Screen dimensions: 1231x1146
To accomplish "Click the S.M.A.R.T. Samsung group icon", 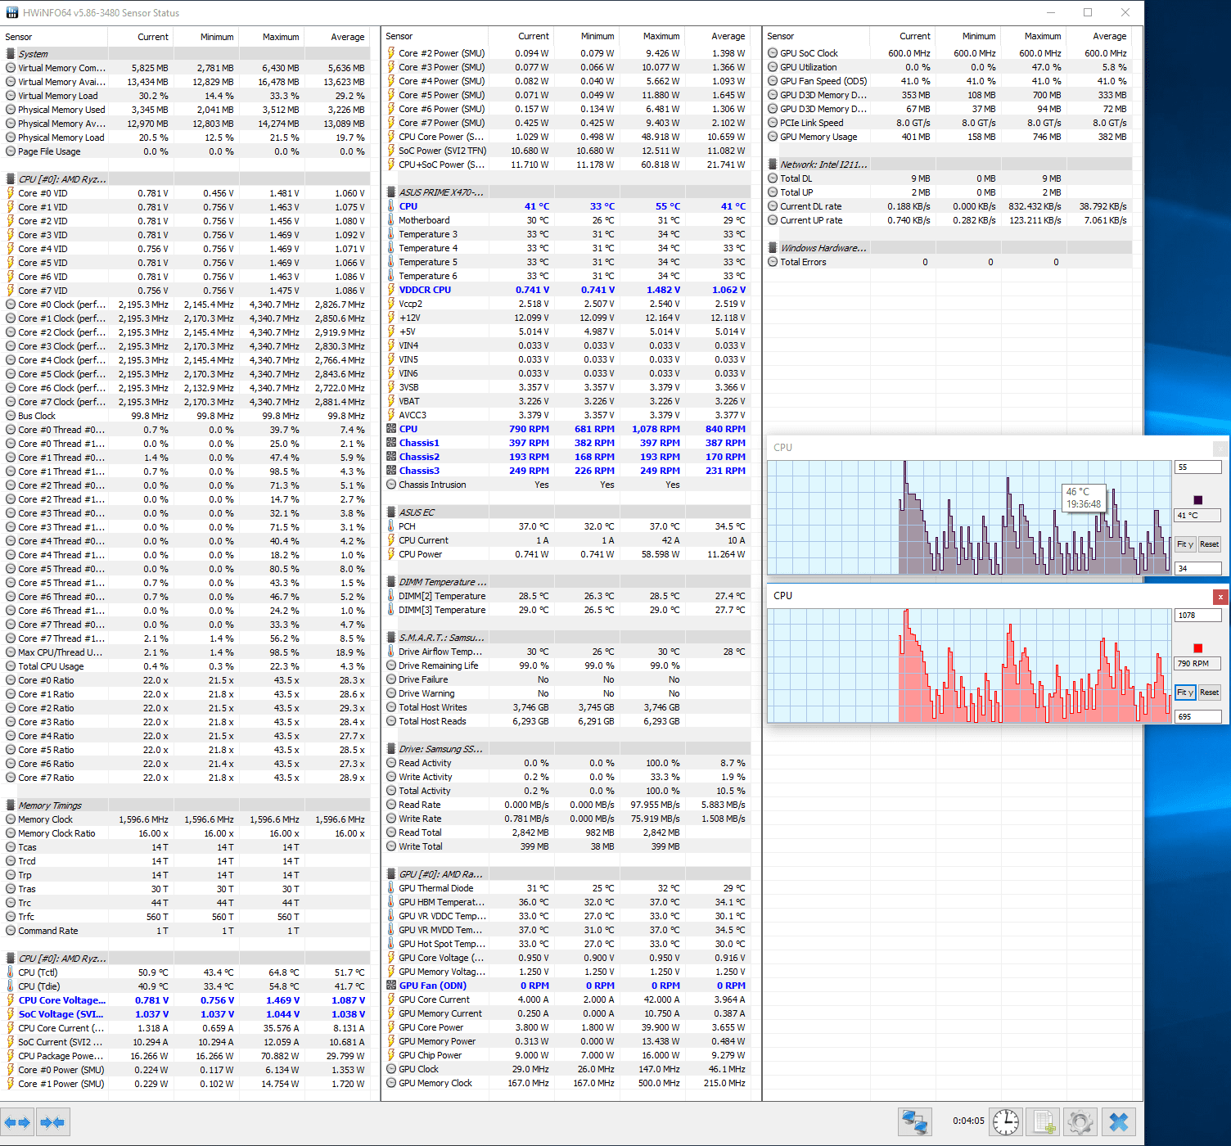I will tap(391, 638).
